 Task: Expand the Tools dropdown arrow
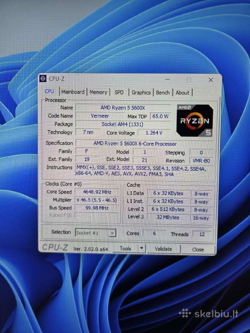141,248
